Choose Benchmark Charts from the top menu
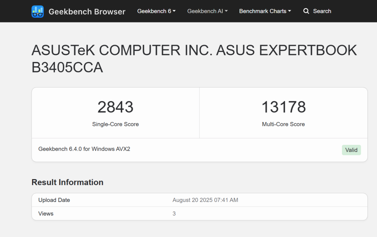The image size is (377, 237). click(265, 11)
